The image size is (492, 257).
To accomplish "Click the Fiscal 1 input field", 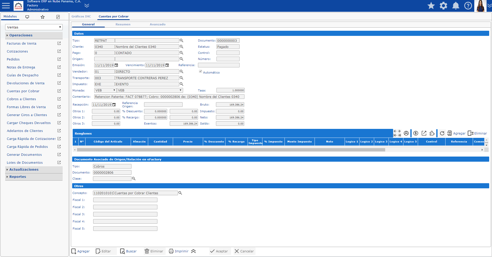I will tap(125, 200).
